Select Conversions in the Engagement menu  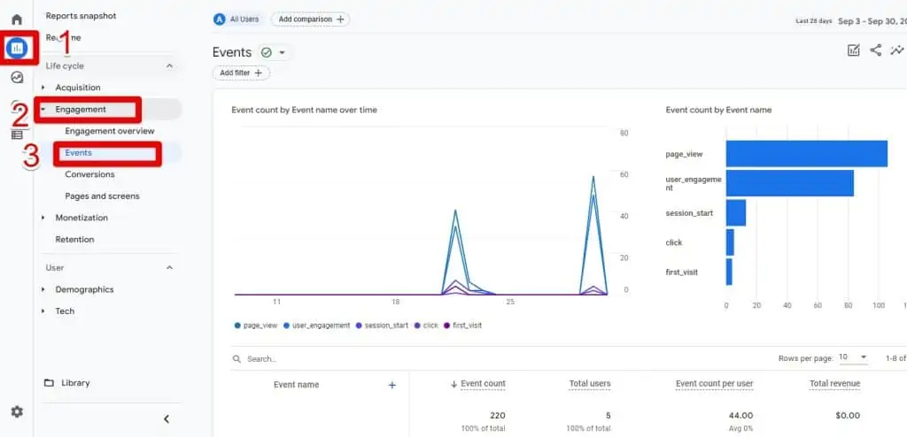tap(89, 174)
